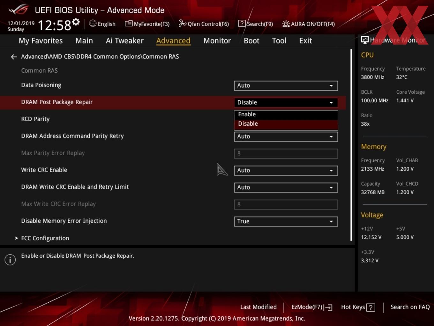
Task: Select the Advanced tab
Action: point(173,41)
